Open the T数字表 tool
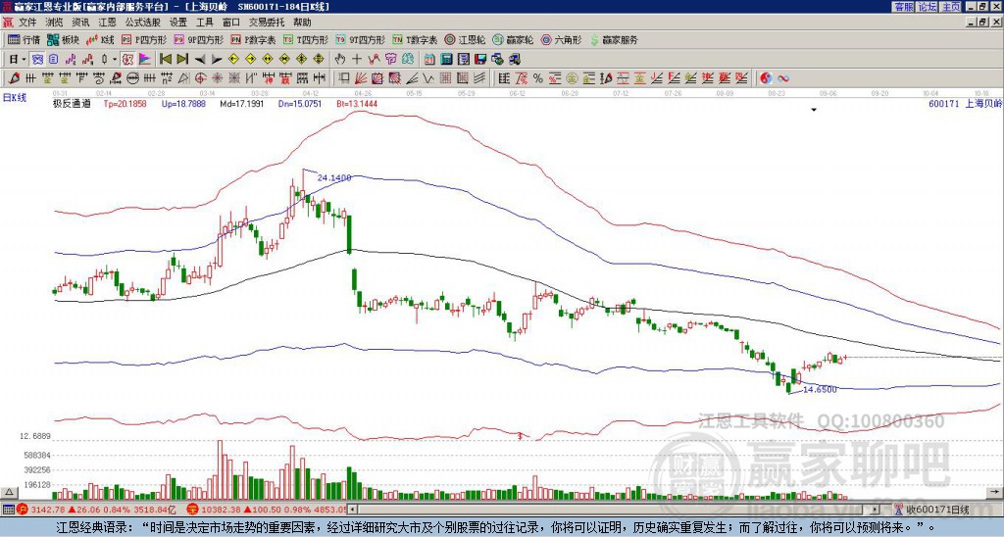This screenshot has width=1004, height=537. coord(415,39)
